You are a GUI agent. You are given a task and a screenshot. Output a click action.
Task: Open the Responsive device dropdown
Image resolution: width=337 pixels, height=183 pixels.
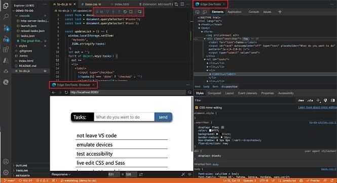pos(61,174)
